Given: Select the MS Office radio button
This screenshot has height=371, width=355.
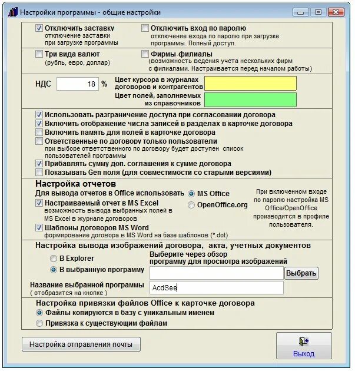Looking at the screenshot, I should (x=191, y=194).
